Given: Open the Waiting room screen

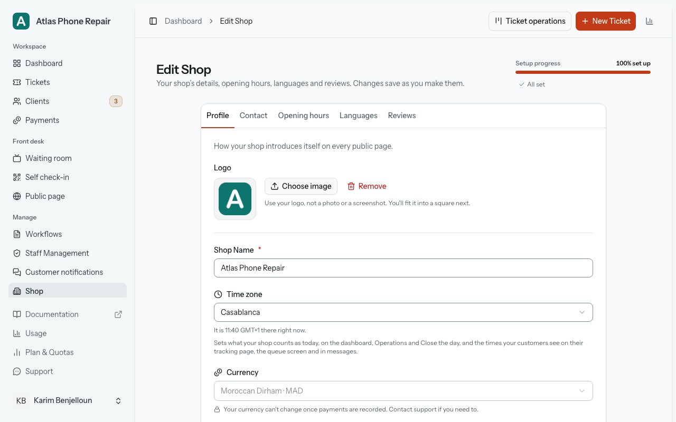Looking at the screenshot, I should 68,158.
